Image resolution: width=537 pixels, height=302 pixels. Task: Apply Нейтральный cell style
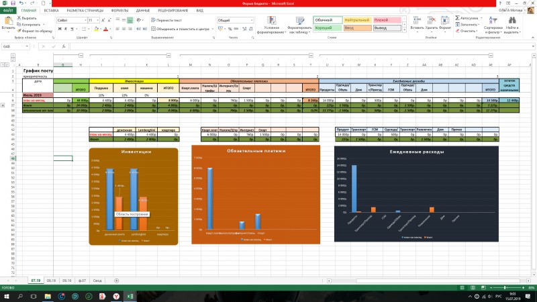coord(357,20)
